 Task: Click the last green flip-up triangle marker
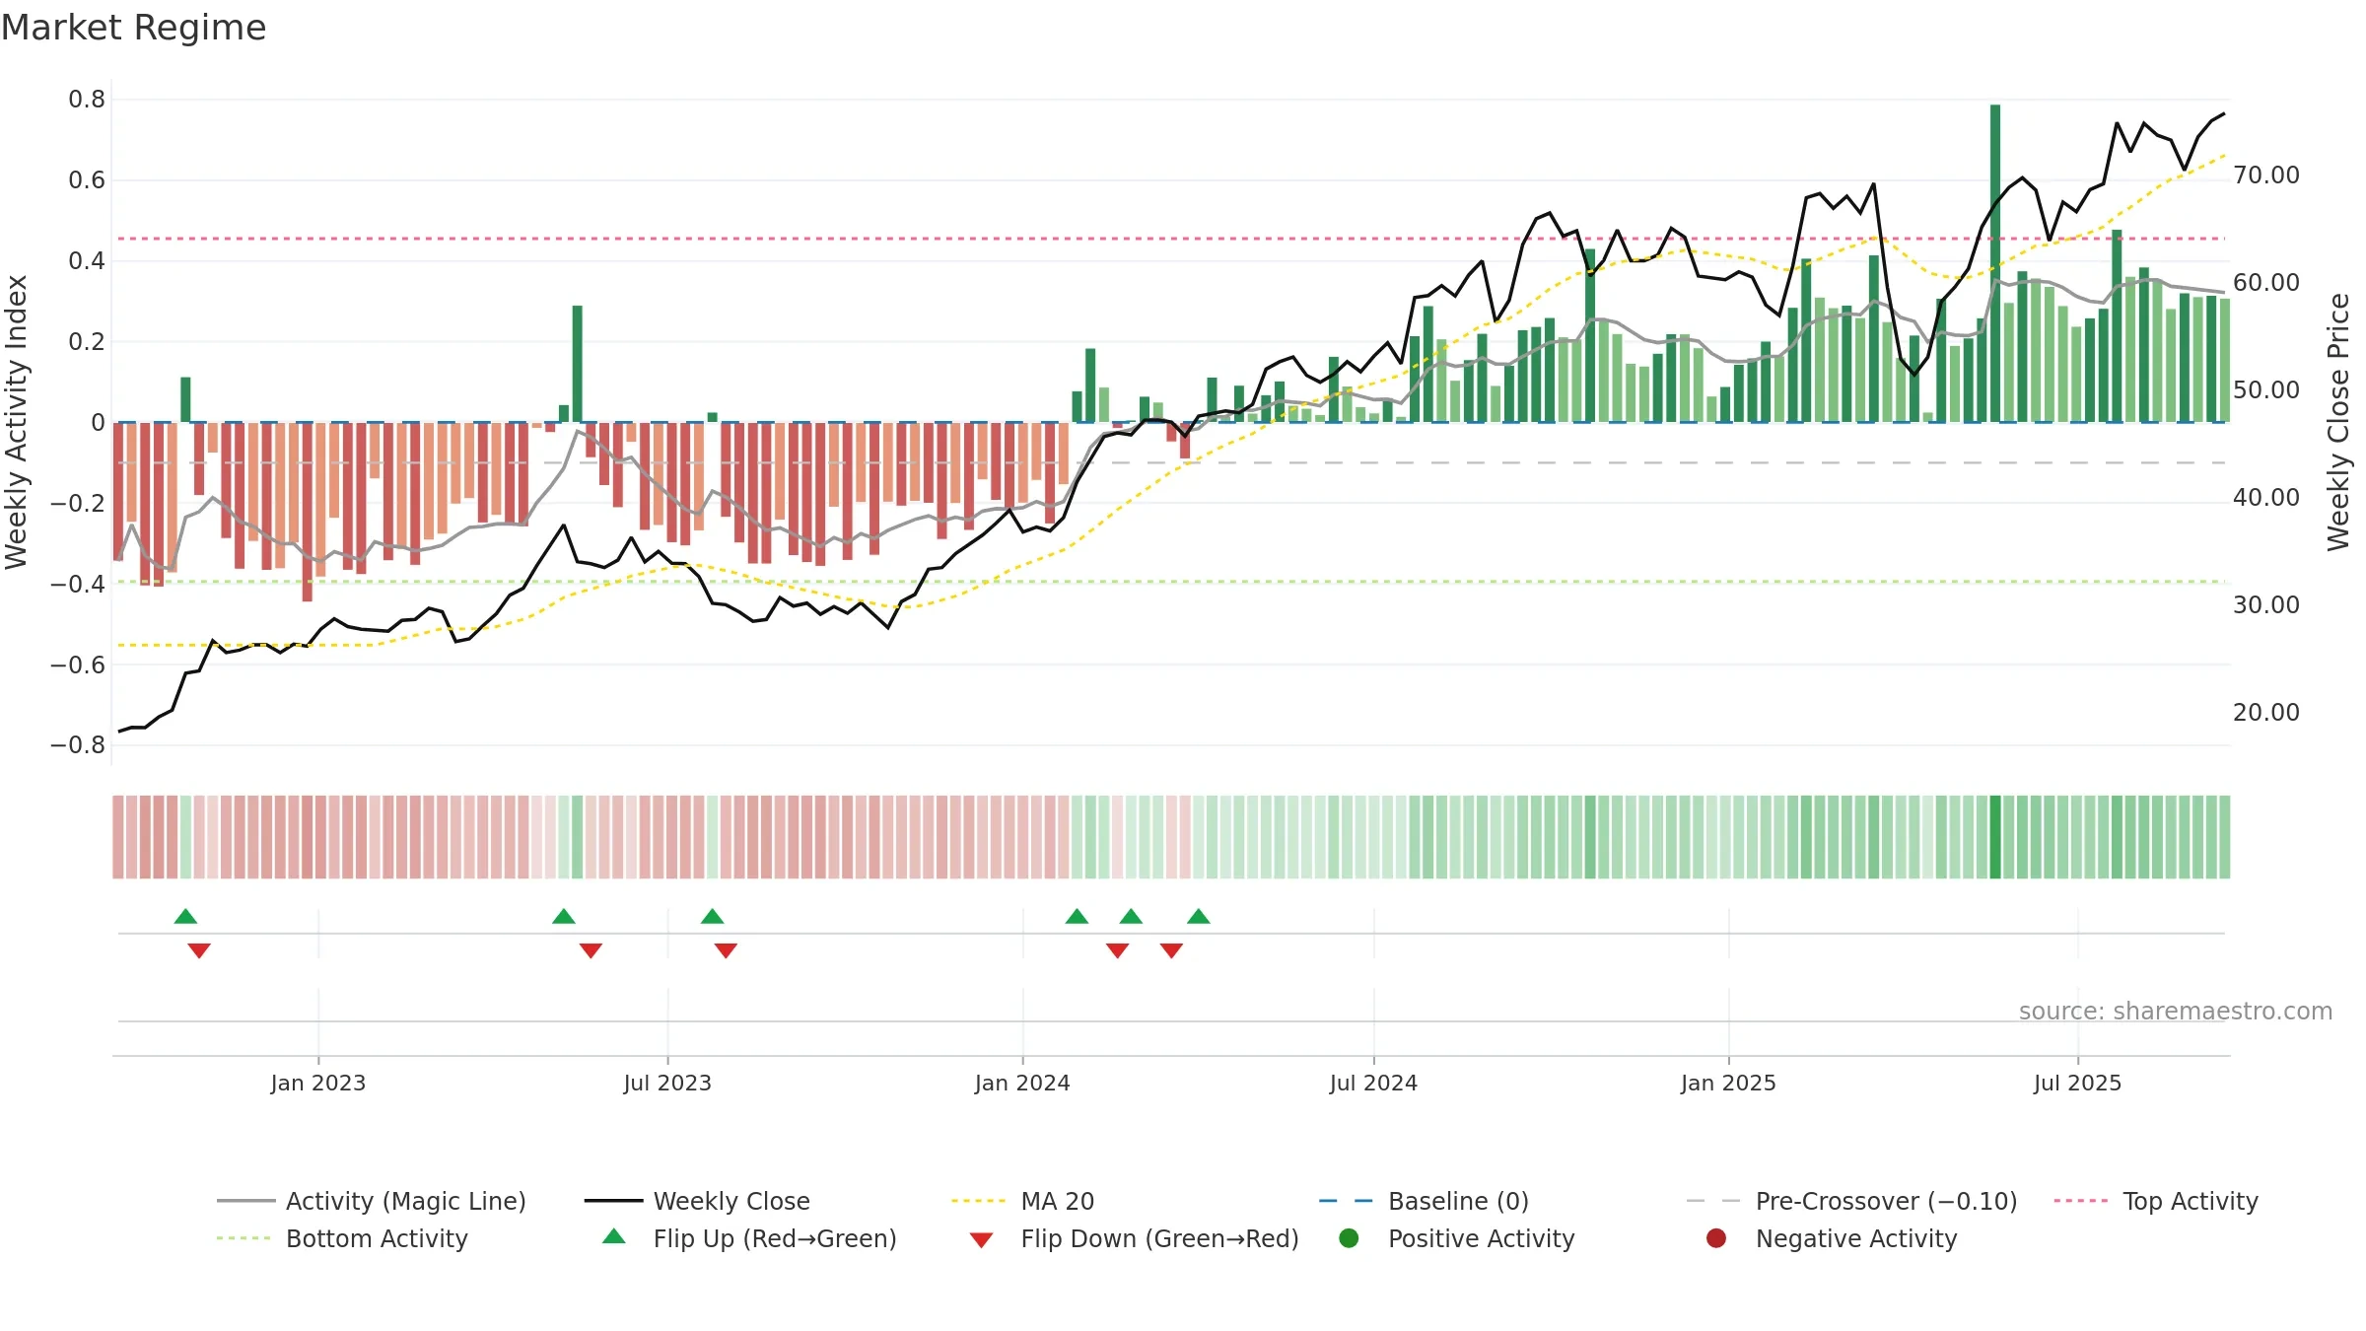1199,917
